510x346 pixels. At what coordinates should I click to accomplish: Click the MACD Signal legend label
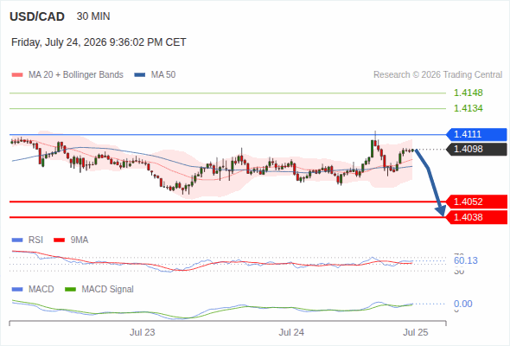pos(108,290)
